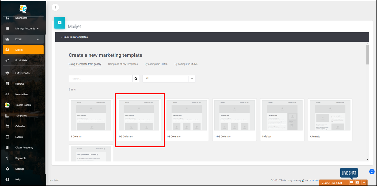Screen dimensions: 377x186
Task: Choose the 1-3 Columns template thumbnail
Action: [x=187, y=115]
